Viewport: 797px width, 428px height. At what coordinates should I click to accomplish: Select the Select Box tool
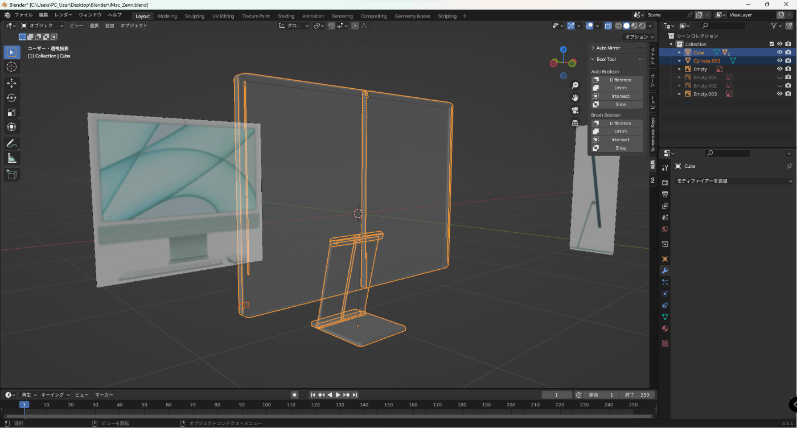[x=11, y=52]
